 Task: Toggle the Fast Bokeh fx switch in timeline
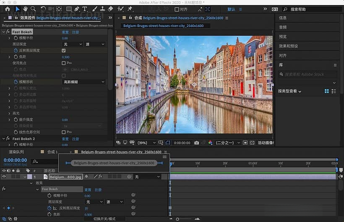(4, 189)
